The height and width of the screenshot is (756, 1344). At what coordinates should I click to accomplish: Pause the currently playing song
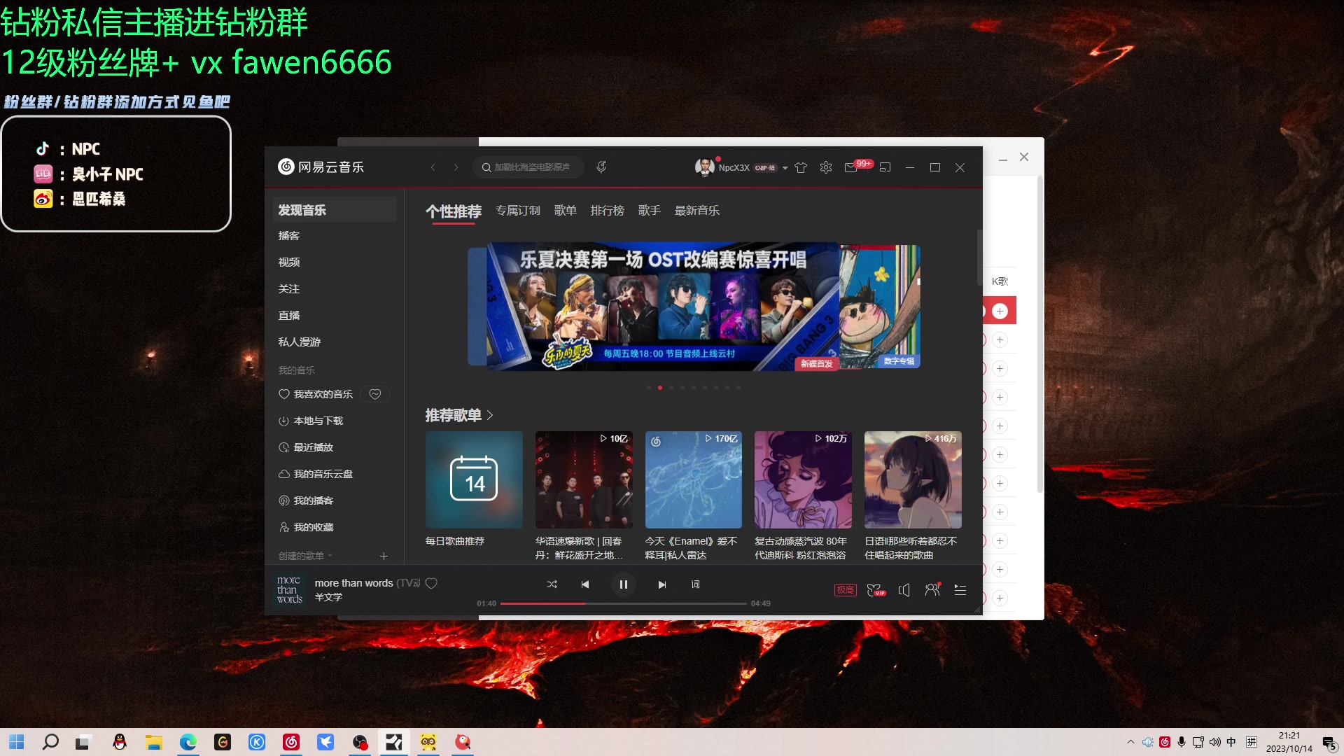(x=624, y=584)
